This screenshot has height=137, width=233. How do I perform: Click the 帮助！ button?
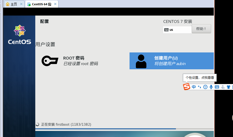[201, 29]
